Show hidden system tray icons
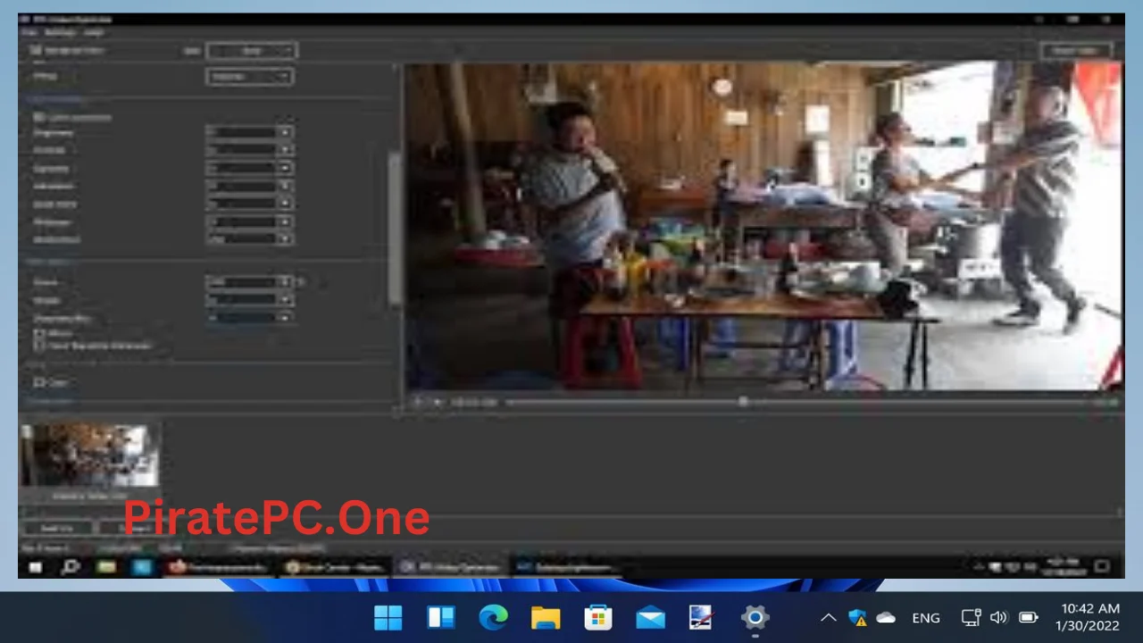 point(828,617)
